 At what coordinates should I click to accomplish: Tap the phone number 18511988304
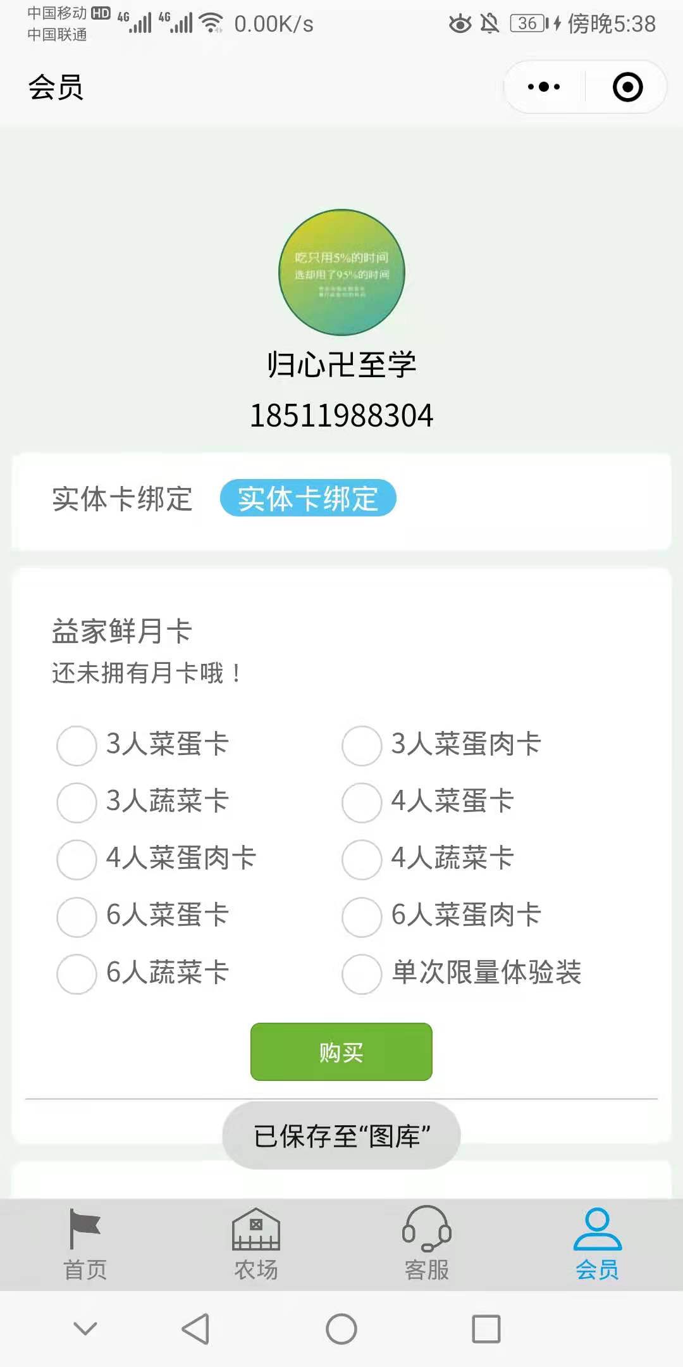click(341, 416)
